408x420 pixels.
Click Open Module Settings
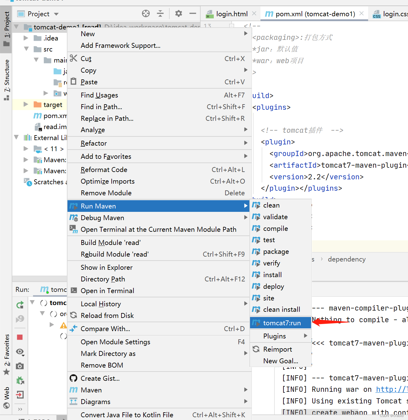click(x=159, y=342)
